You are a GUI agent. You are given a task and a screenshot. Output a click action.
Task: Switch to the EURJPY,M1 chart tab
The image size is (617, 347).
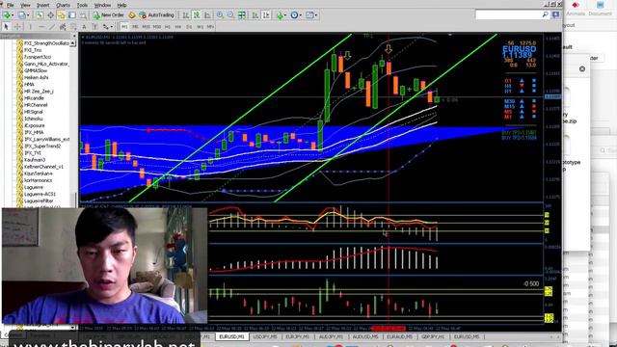(298, 336)
